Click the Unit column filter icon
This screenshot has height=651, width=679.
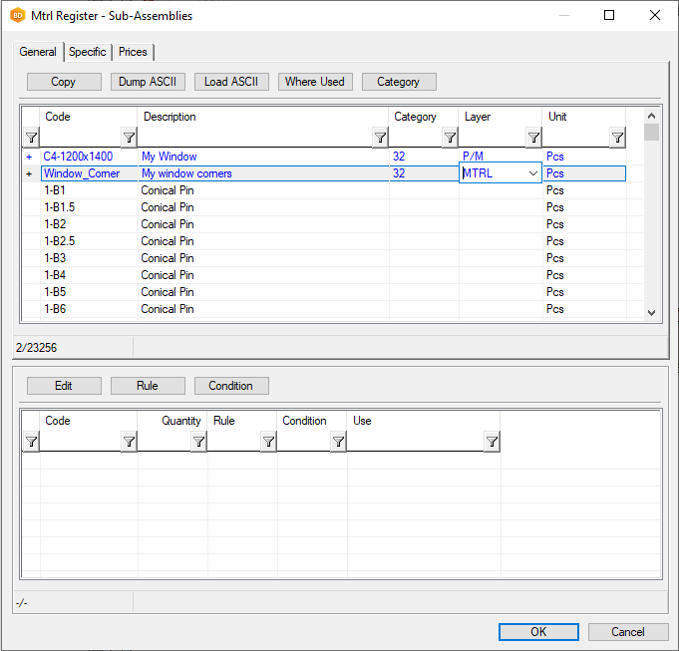click(x=617, y=138)
